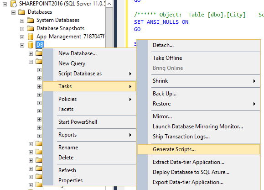Click the DB database cylinder icon
Viewport: 264px width, 190px height.
(x=30, y=45)
